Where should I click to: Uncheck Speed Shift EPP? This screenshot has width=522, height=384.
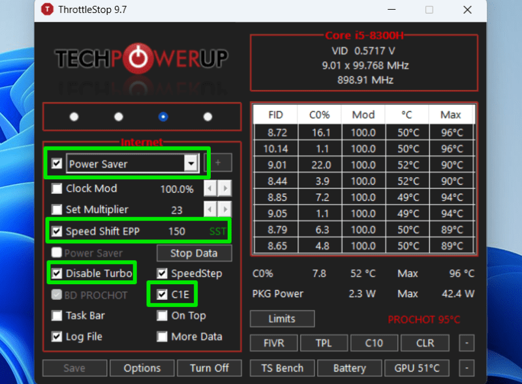pyautogui.click(x=56, y=230)
